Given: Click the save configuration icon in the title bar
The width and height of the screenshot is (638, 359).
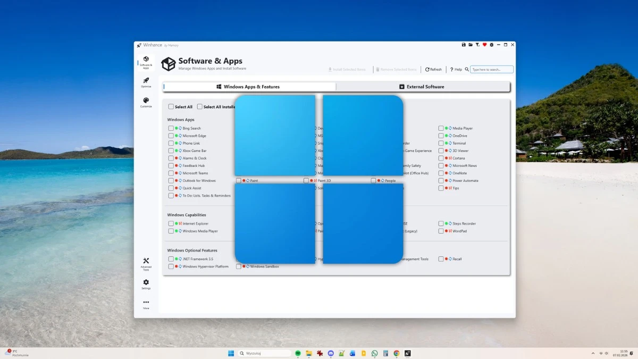Looking at the screenshot, I should [x=464, y=45].
